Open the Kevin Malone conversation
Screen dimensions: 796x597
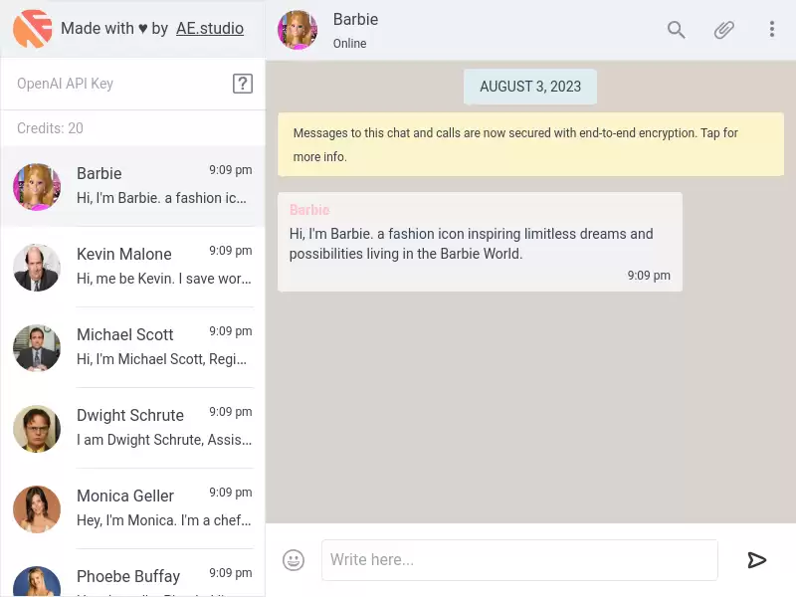tap(133, 267)
